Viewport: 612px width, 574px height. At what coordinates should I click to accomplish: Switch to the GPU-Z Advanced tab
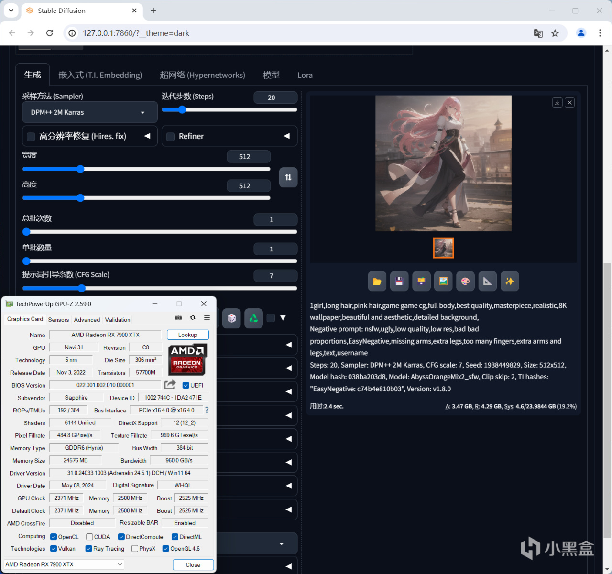(87, 320)
